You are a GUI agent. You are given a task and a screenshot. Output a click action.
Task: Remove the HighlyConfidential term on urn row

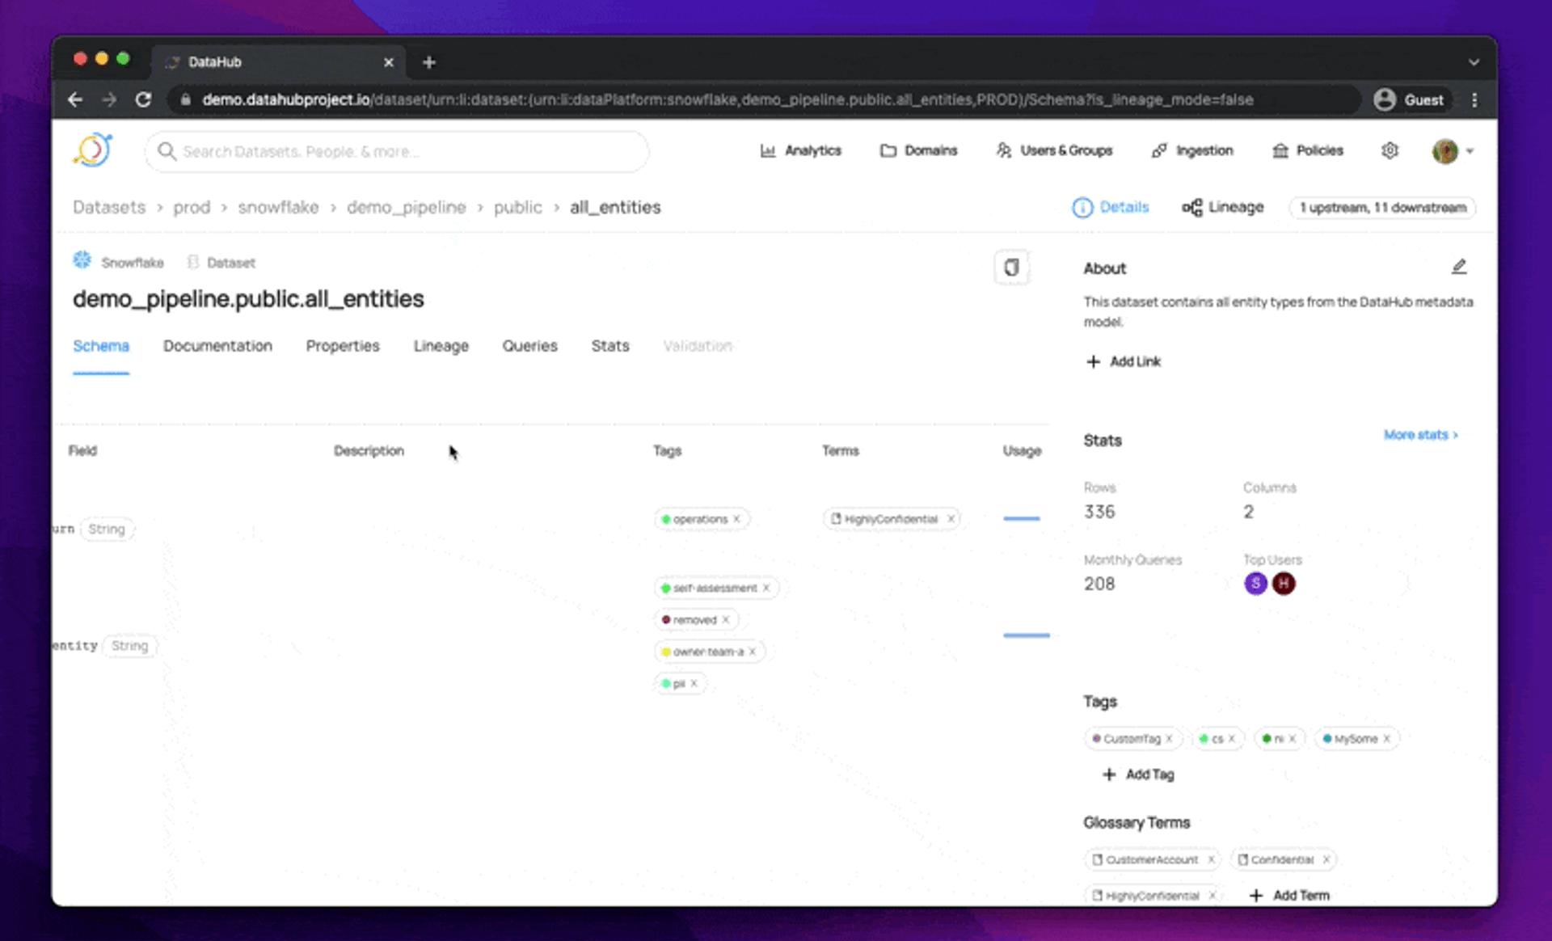951,519
